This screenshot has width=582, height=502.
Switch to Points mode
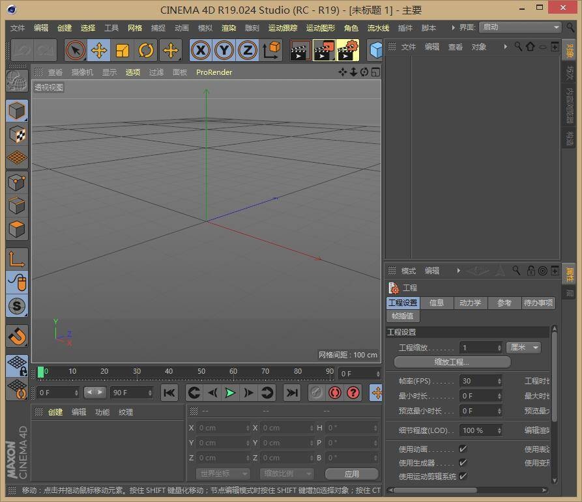point(17,182)
